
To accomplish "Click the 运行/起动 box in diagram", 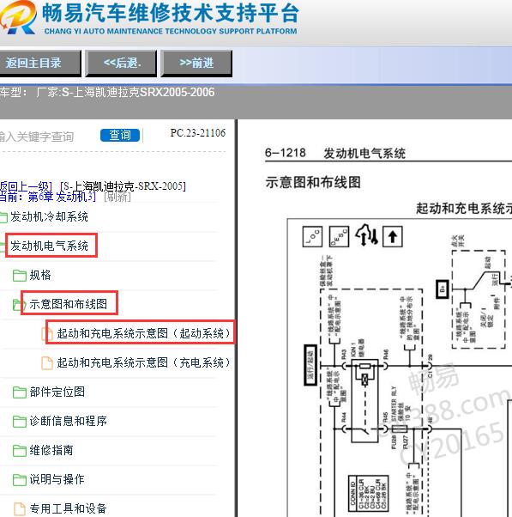I will [x=310, y=365].
